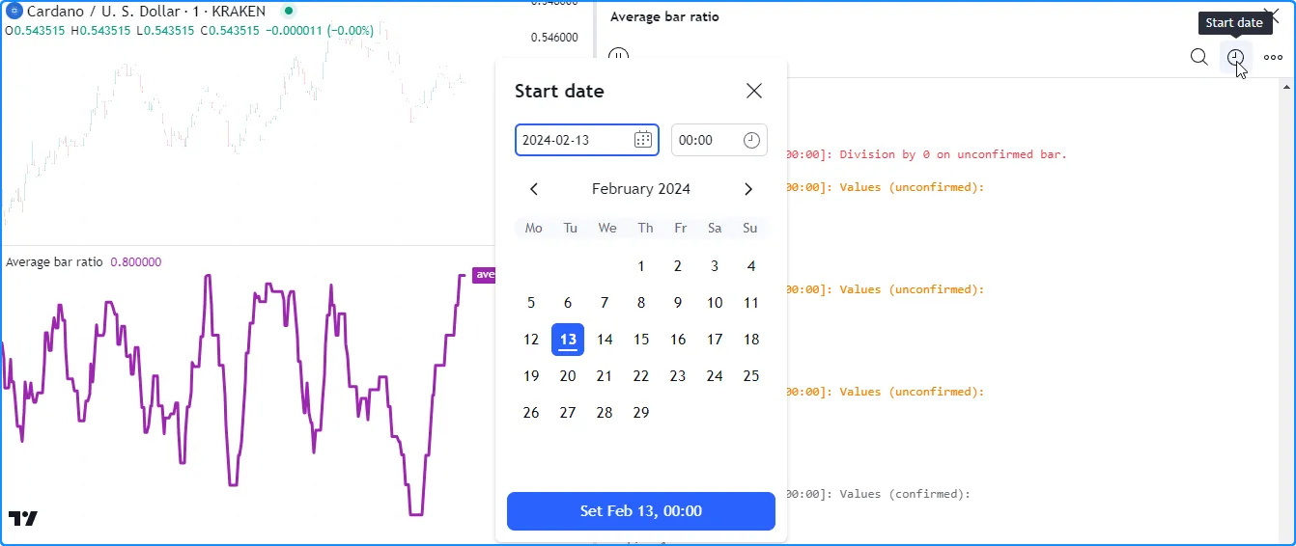The image size is (1296, 546).
Task: Click the 00:00 time input field
Action: click(707, 140)
